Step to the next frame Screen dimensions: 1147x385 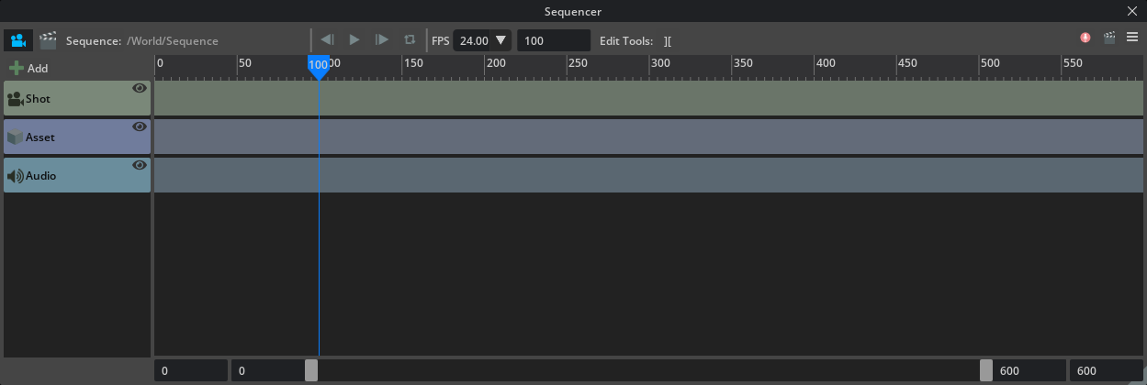click(x=382, y=39)
